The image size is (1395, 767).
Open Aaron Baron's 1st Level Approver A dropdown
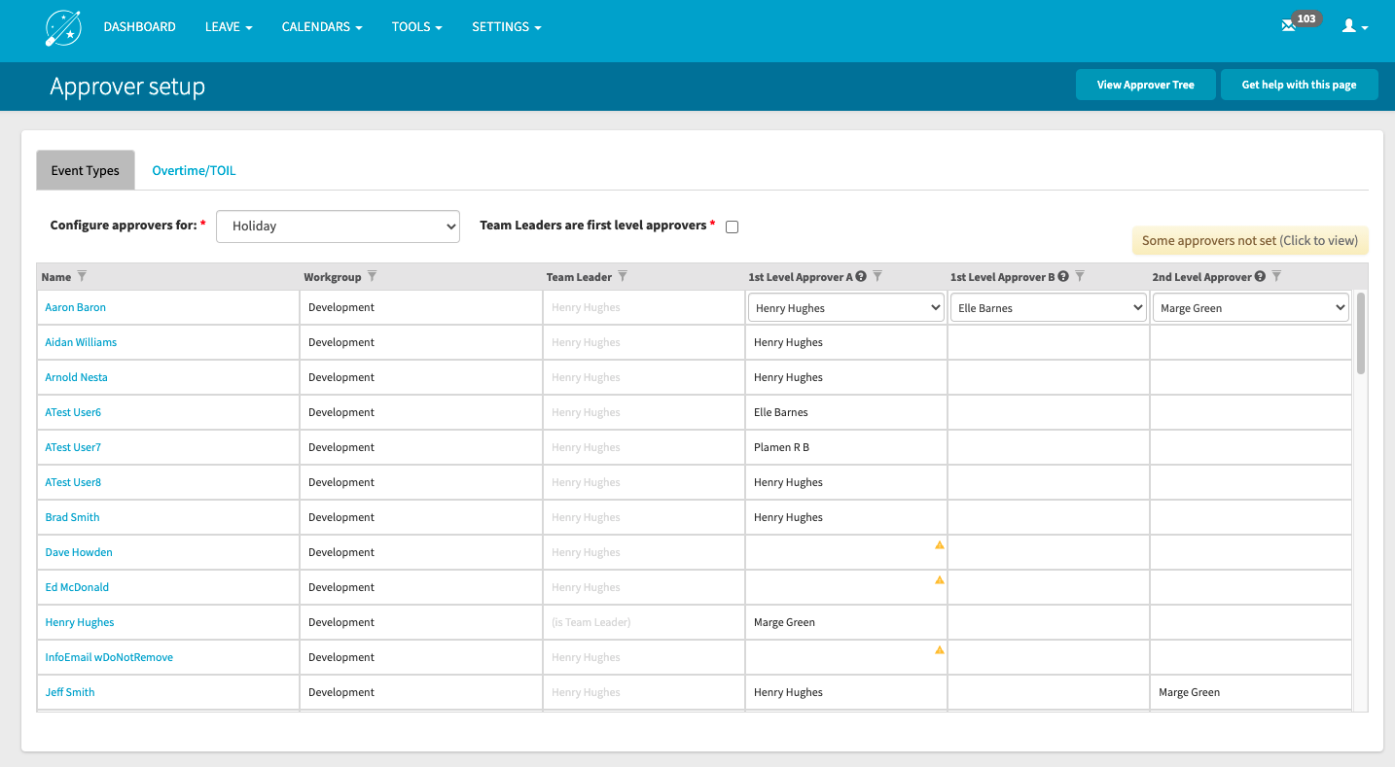845,306
